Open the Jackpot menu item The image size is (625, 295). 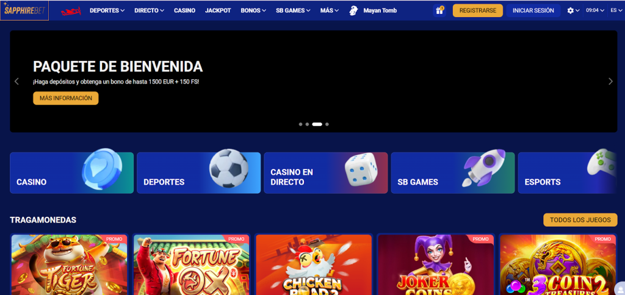pyautogui.click(x=218, y=11)
